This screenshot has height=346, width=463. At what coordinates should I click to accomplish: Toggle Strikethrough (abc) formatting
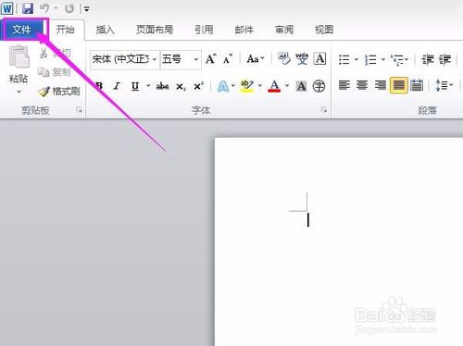(x=162, y=86)
